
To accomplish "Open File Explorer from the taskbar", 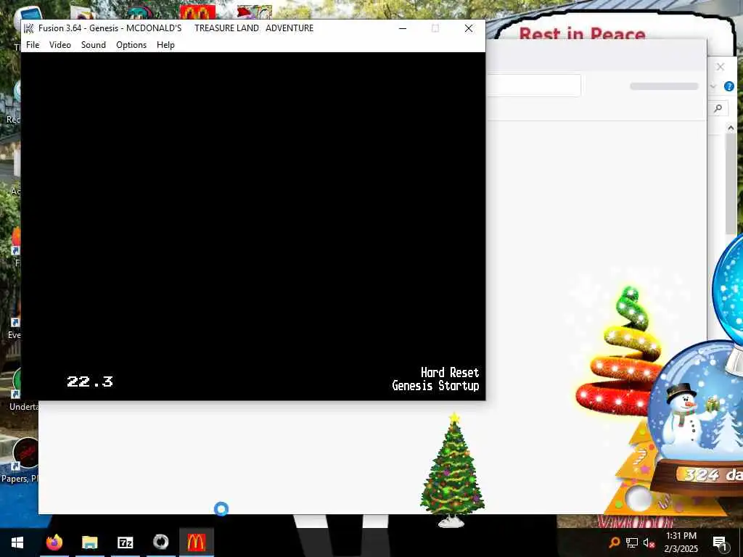I will [89, 542].
